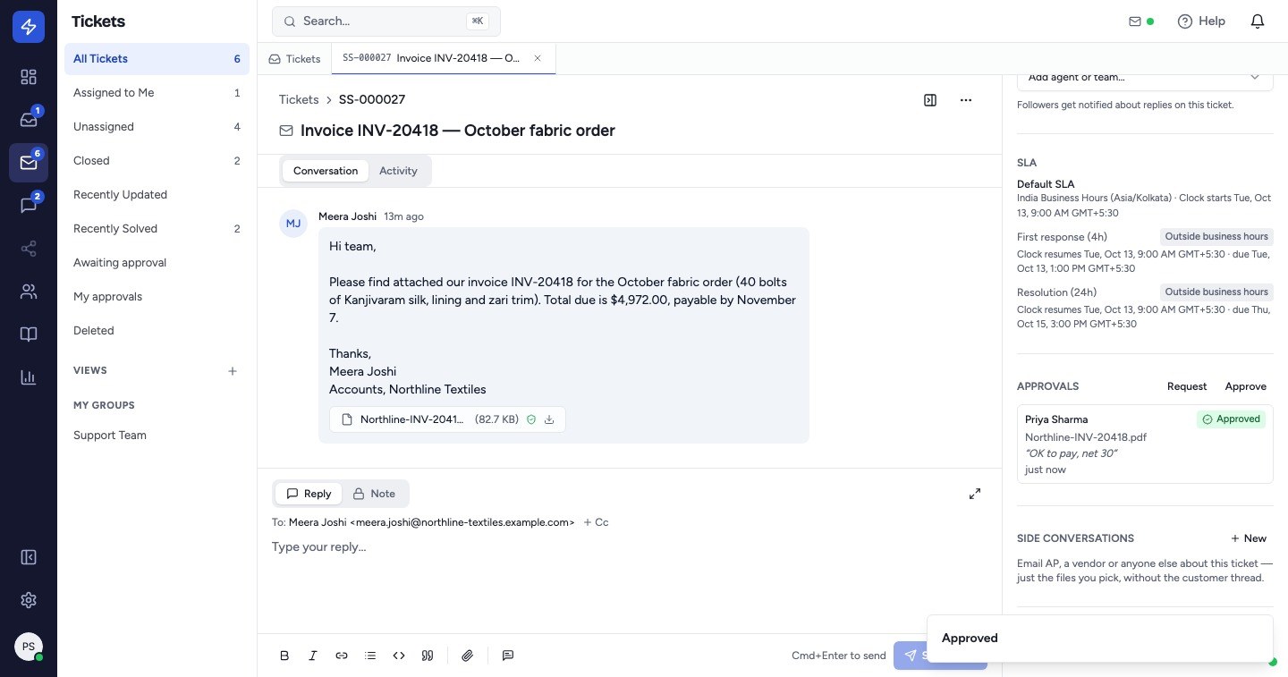Insert a blockquote in the reply

coord(428,656)
